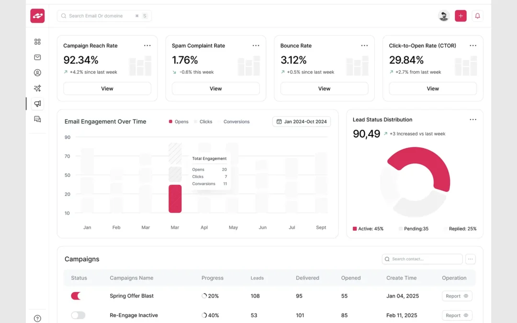Click View on the Bounce Rate card
Screen dimensions: 517x323
[x=324, y=89]
